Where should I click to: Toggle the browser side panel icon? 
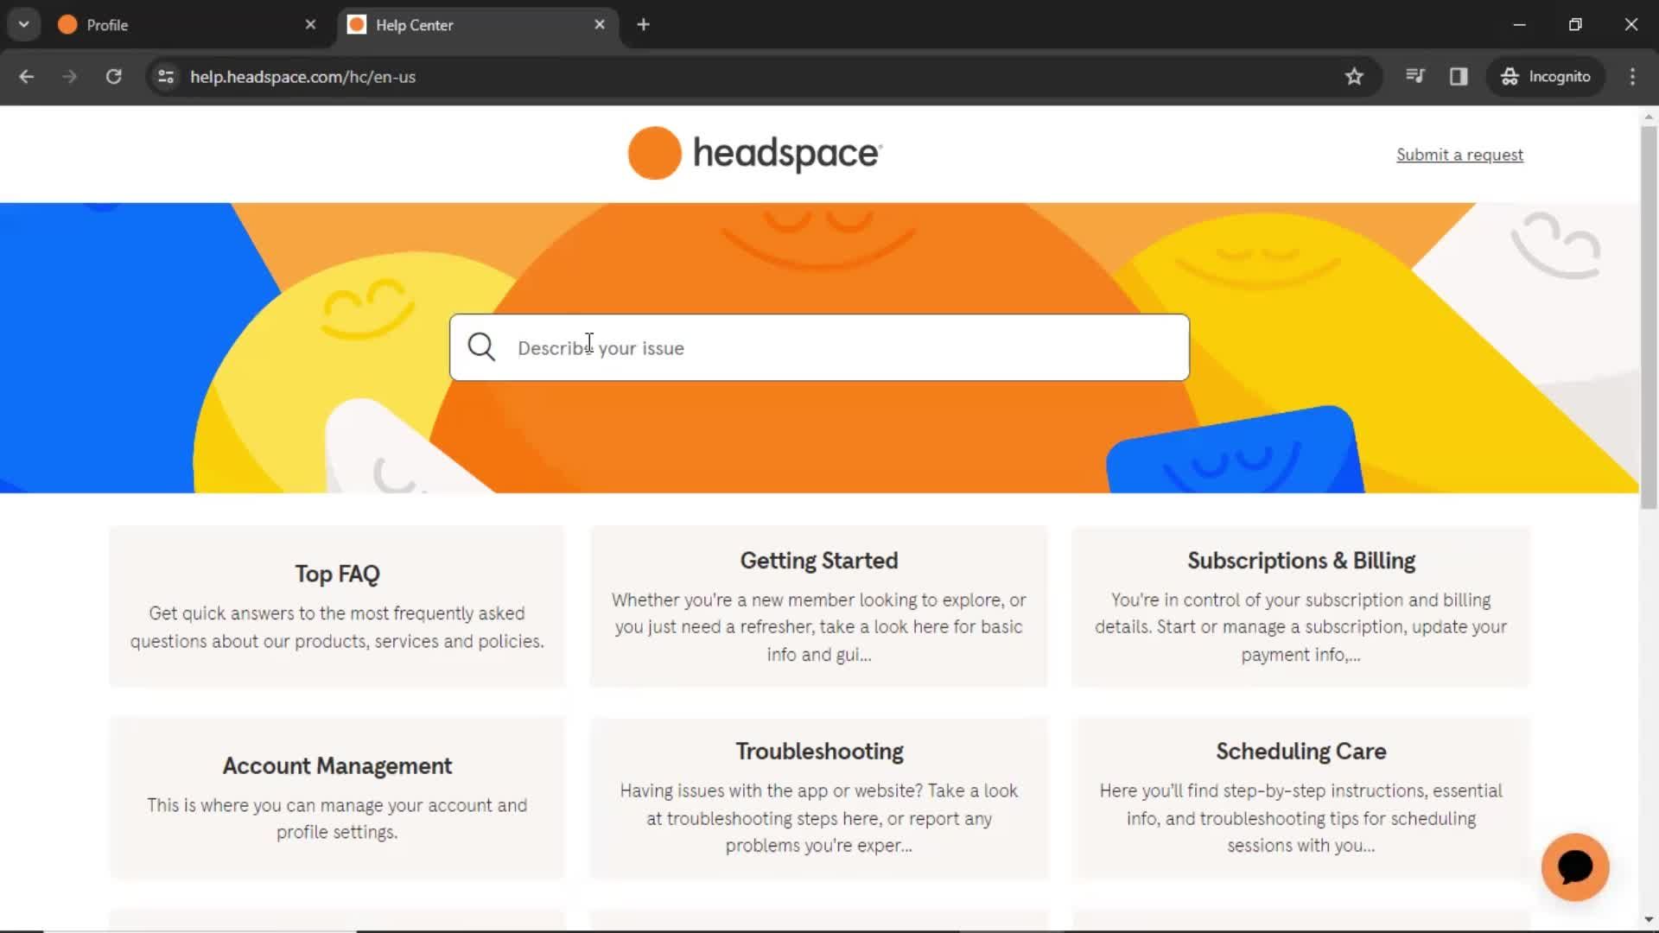1459,76
